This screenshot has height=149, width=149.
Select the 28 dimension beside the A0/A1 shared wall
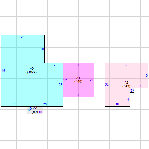pos(60,85)
